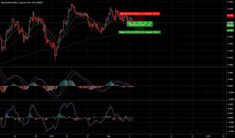
Task: Click the 0.0500 oscillator scale value
Action: pos(230,113)
